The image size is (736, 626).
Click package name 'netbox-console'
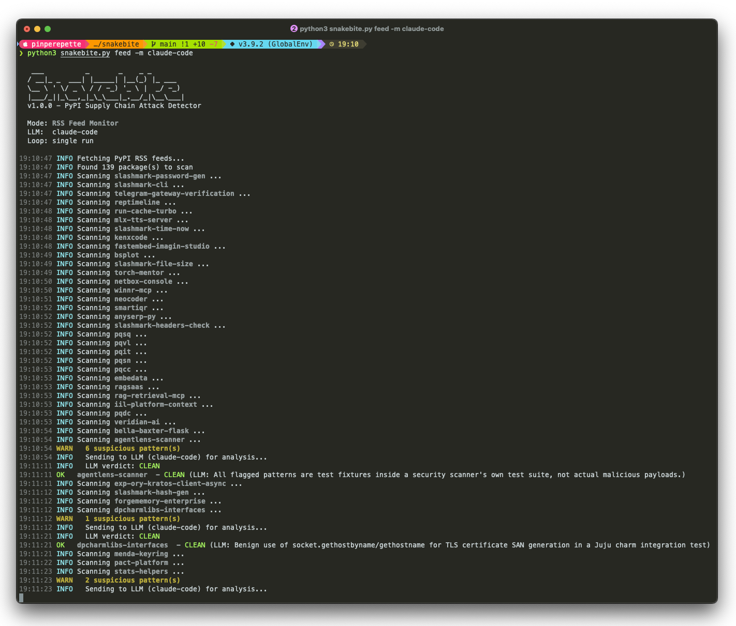point(143,282)
